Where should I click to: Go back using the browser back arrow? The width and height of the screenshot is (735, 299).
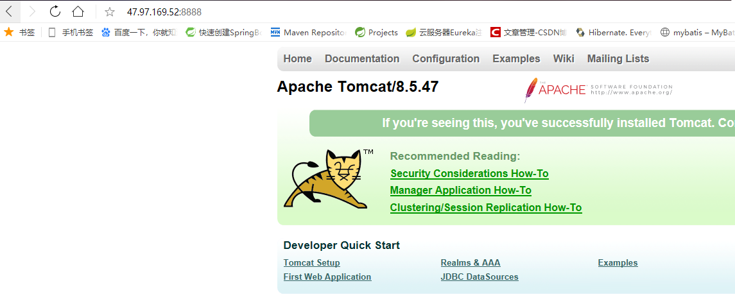pos(9,12)
